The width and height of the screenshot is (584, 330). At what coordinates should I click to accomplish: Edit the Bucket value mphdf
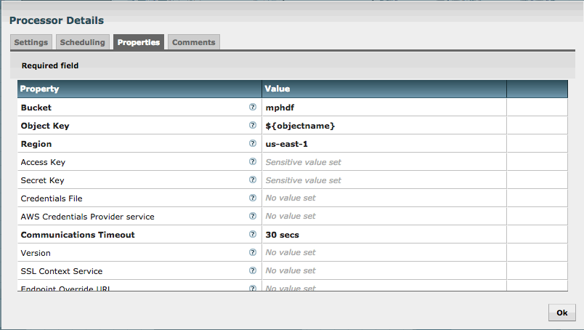coord(384,108)
